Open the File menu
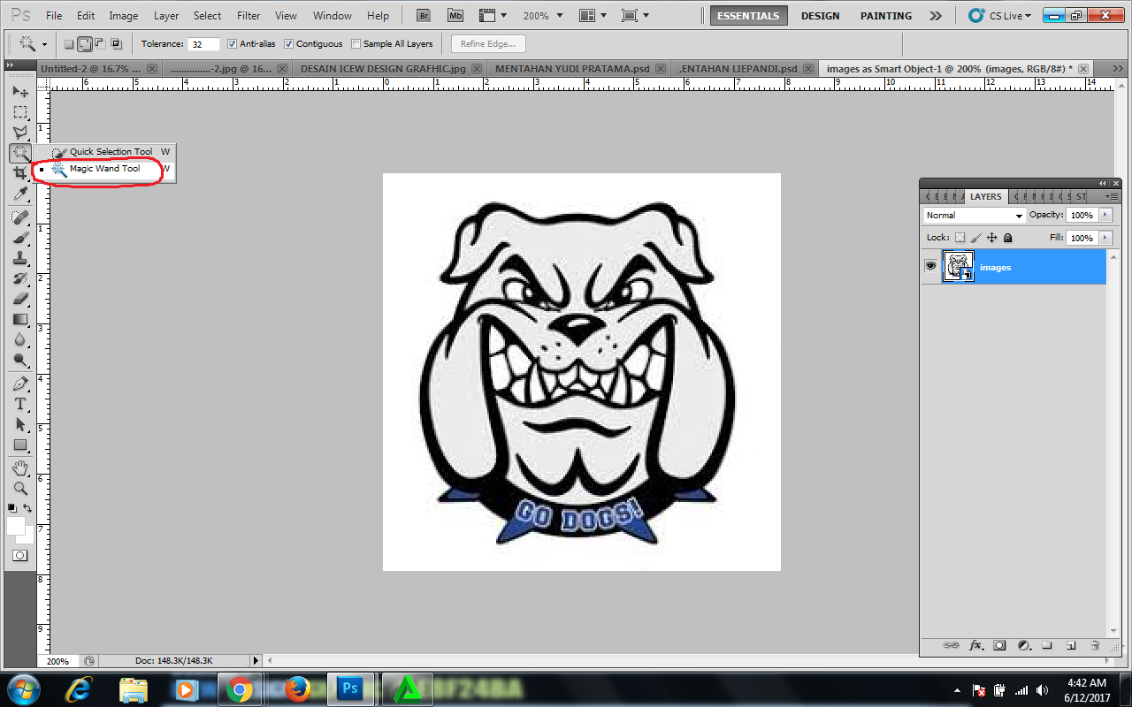1132x707 pixels. 54,16
